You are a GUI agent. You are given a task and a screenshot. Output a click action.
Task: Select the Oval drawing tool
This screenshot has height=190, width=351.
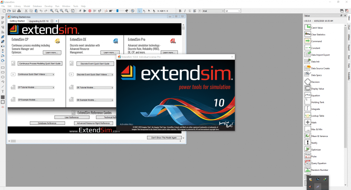(x=3, y=77)
